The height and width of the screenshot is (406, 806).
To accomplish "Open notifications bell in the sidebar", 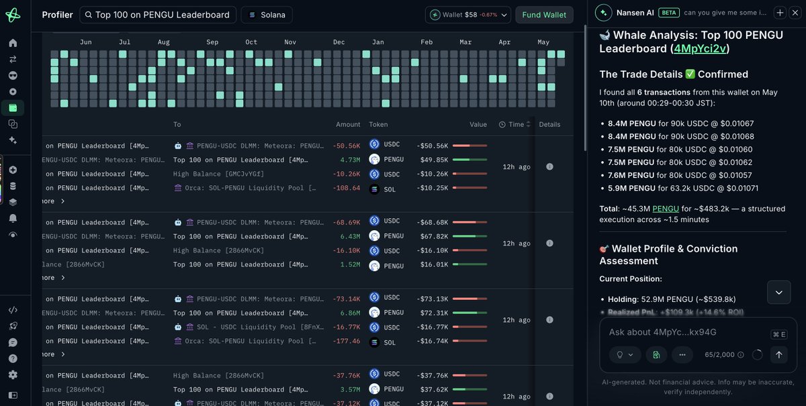I will click(x=13, y=218).
